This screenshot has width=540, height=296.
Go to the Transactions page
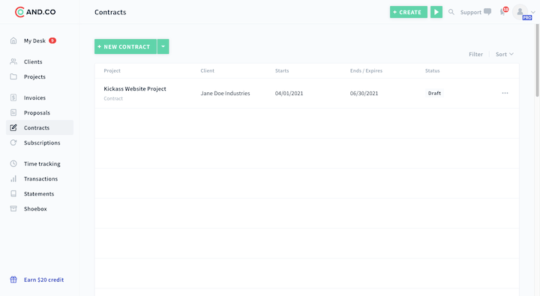click(40, 178)
